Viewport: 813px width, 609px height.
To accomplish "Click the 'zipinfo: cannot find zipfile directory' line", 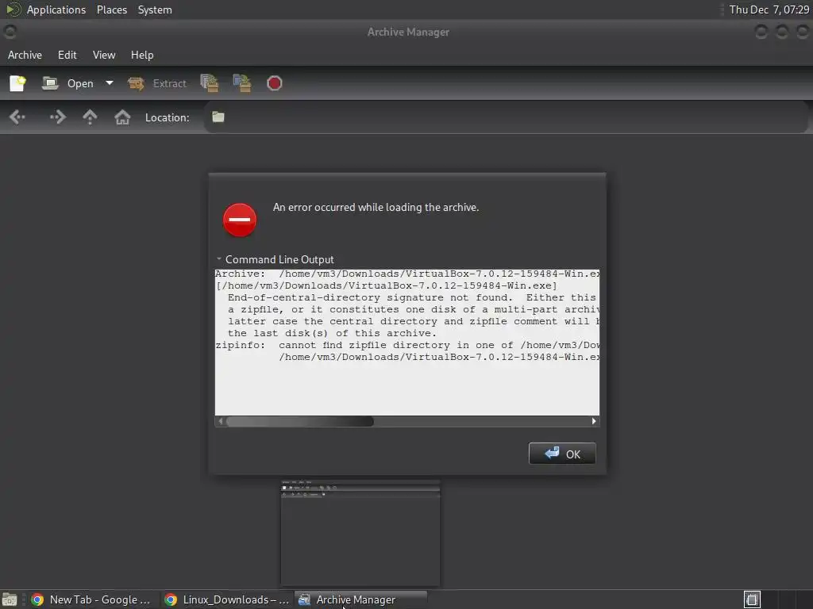I will tap(407, 346).
